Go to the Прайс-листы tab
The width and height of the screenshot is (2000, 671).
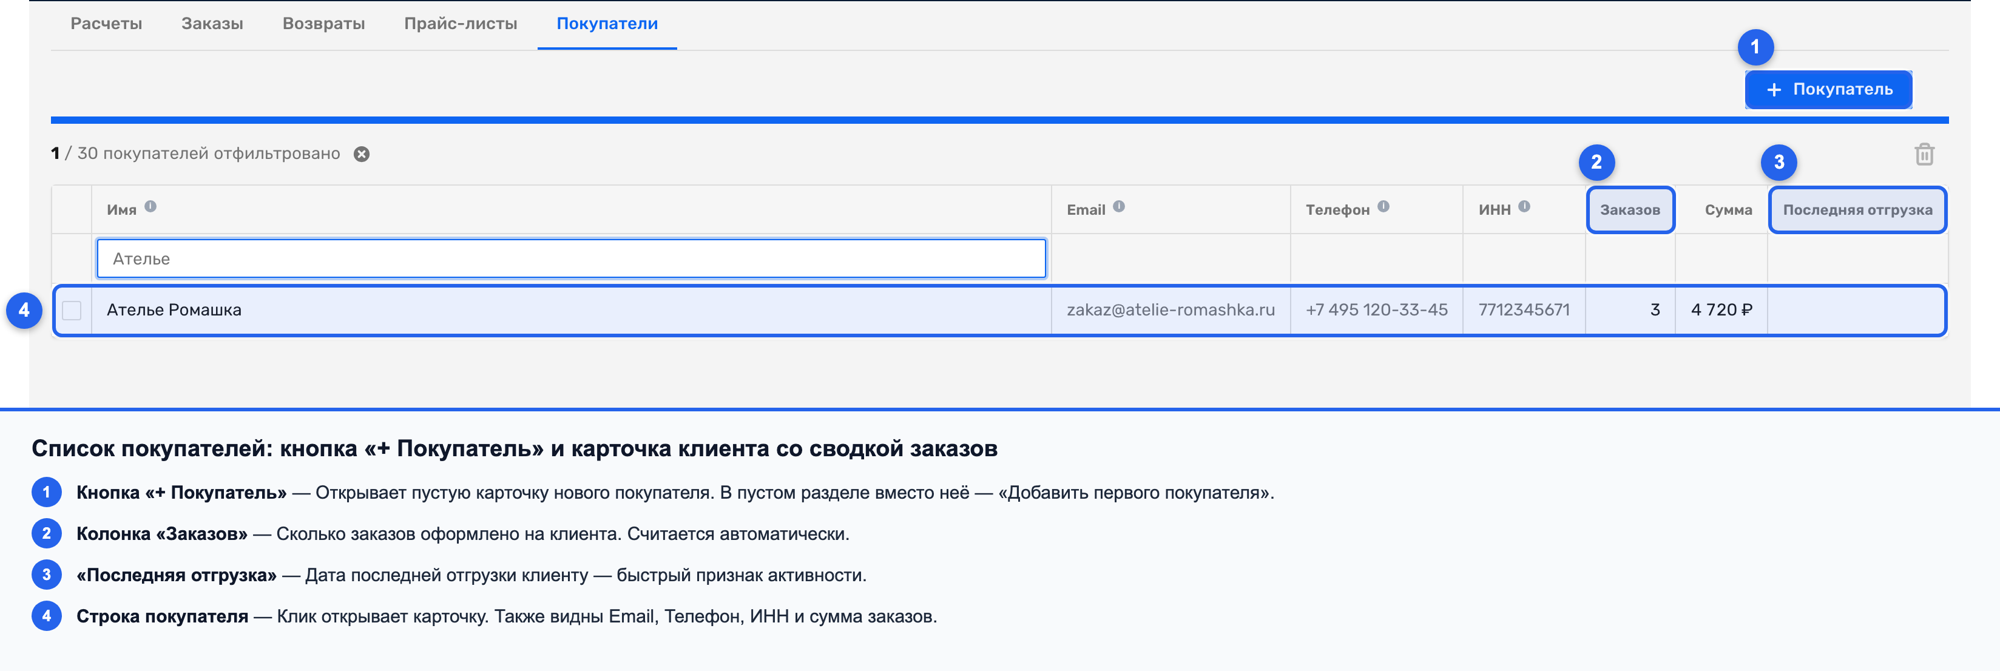[461, 24]
